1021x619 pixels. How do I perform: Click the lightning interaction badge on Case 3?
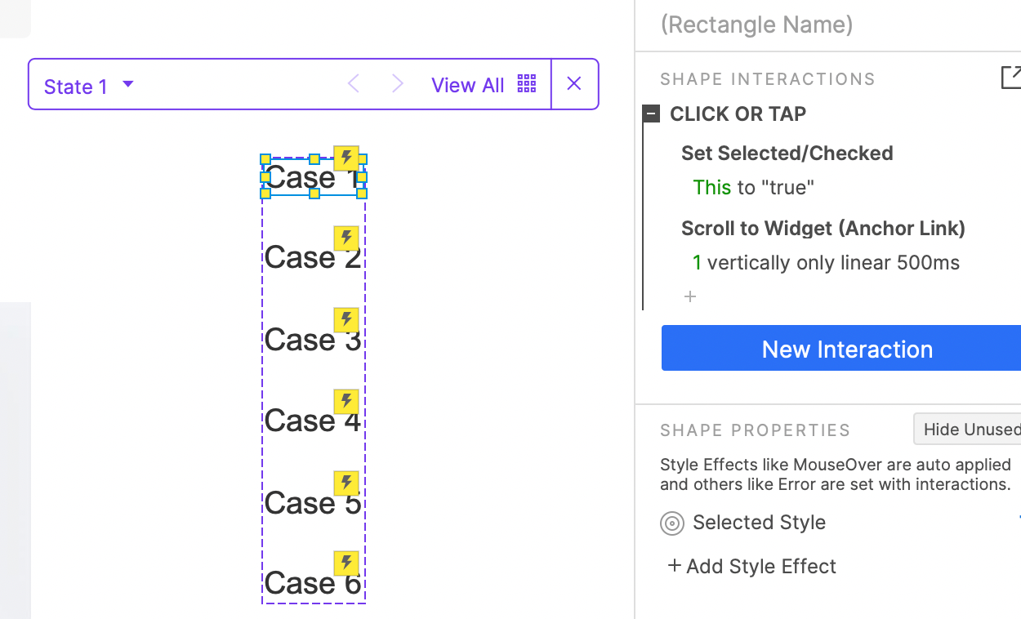346,320
